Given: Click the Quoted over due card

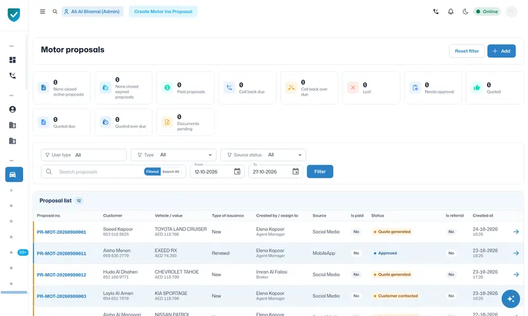Looking at the screenshot, I should point(123,122).
